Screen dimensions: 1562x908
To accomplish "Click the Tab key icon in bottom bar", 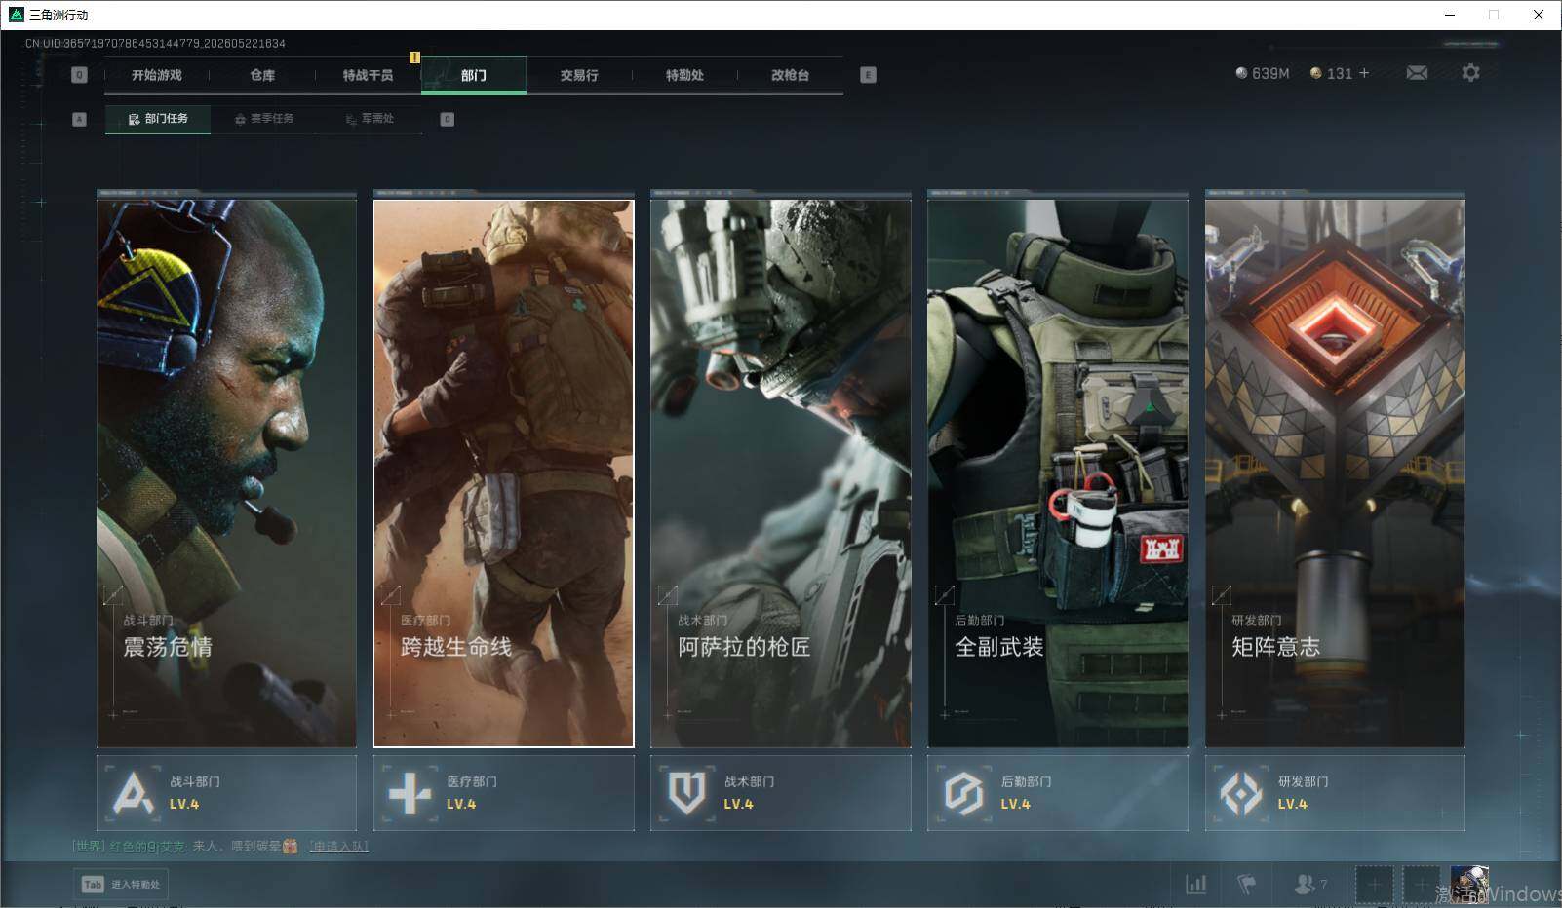I will (x=93, y=885).
